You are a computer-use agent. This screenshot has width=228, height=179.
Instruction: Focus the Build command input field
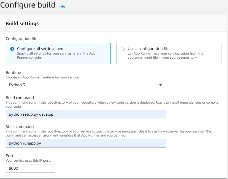click(x=86, y=114)
